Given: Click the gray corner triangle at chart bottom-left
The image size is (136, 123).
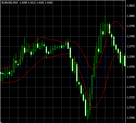Looking at the screenshot, I should [x=1, y=122].
